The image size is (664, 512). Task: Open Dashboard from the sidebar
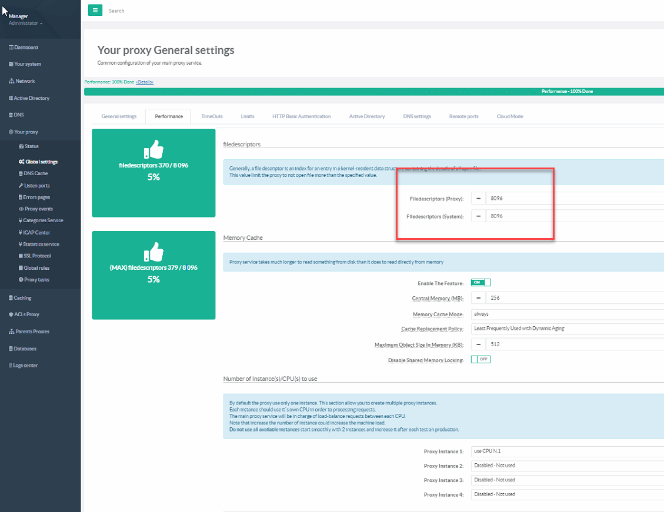coord(25,47)
